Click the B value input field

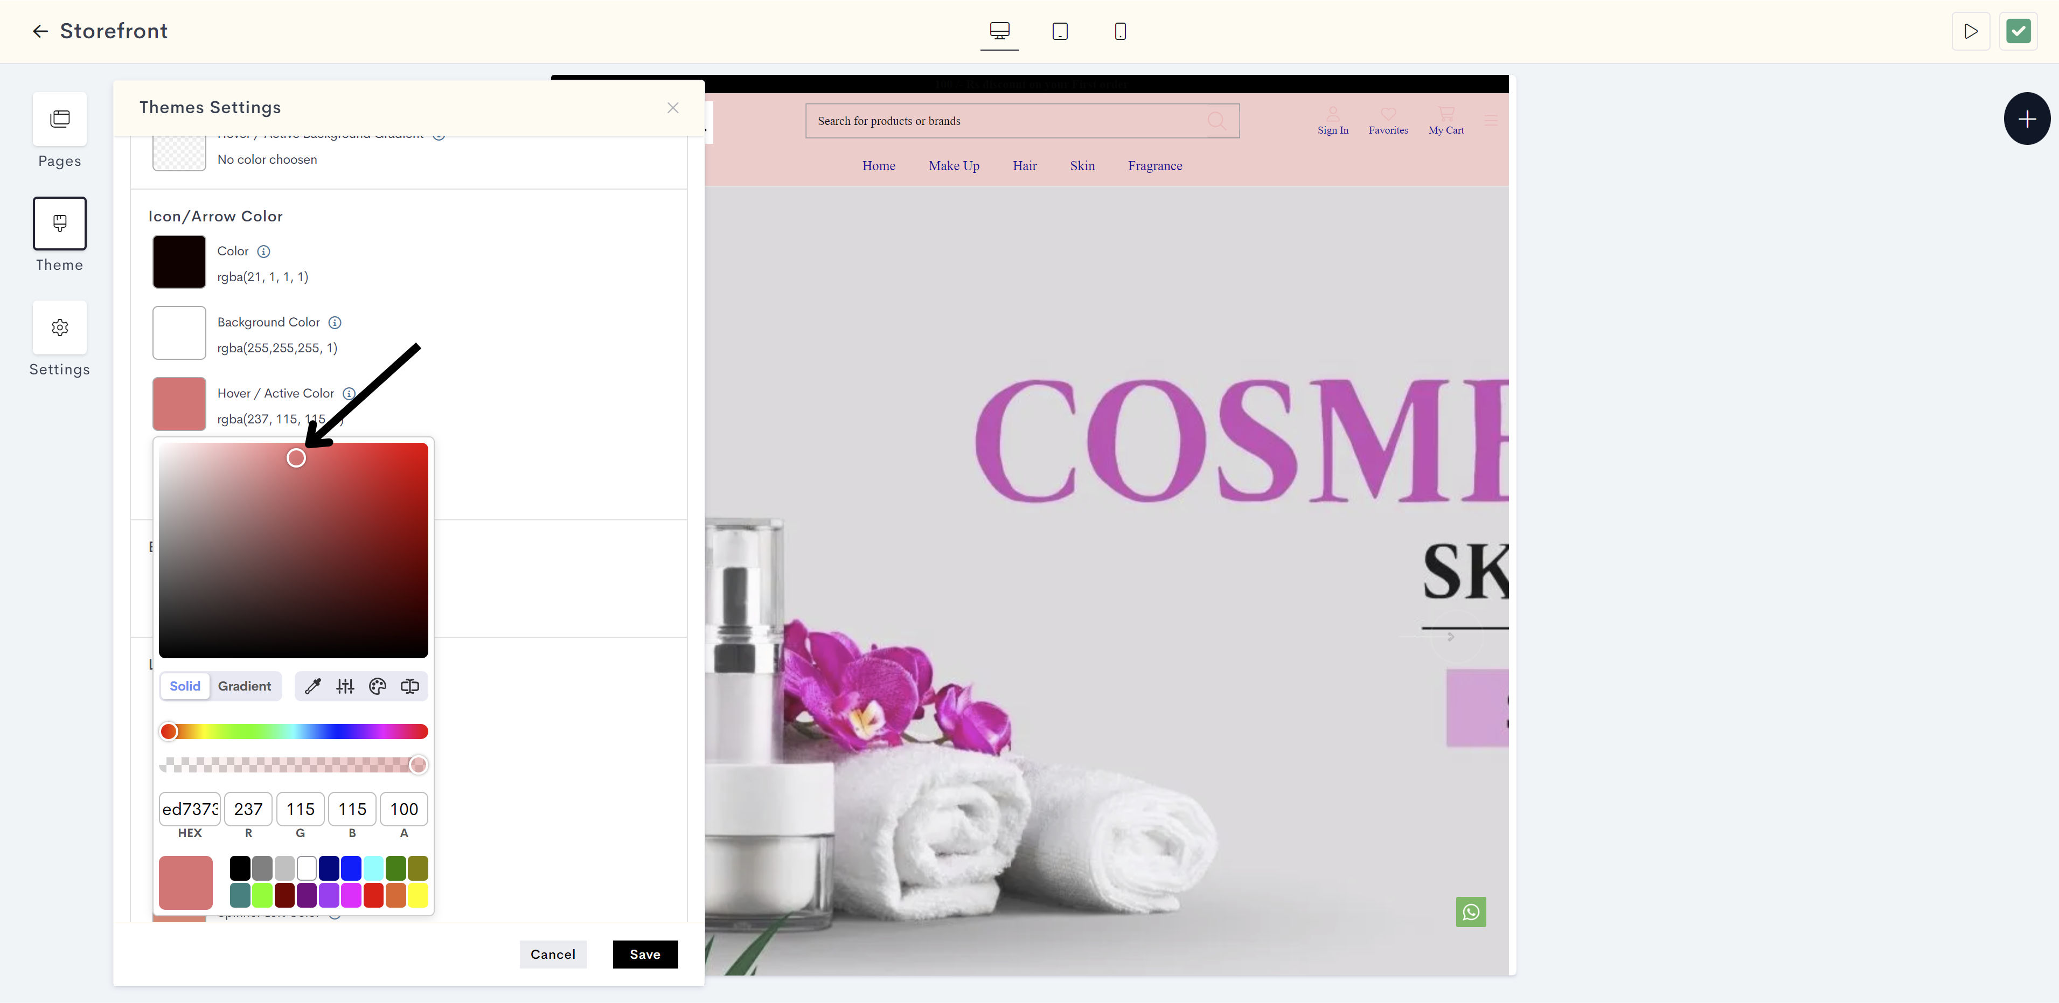point(352,810)
